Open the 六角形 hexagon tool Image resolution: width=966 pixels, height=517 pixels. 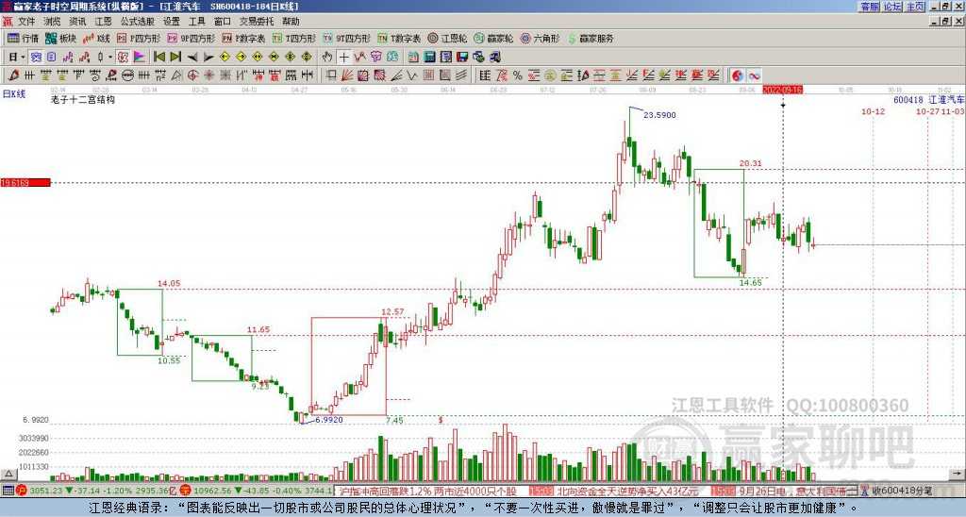540,39
